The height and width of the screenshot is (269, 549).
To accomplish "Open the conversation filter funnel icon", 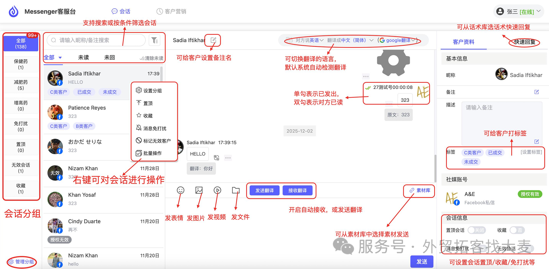I will (154, 40).
